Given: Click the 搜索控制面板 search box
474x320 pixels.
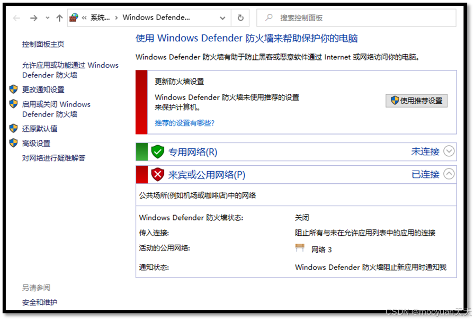Looking at the screenshot, I should (356, 18).
